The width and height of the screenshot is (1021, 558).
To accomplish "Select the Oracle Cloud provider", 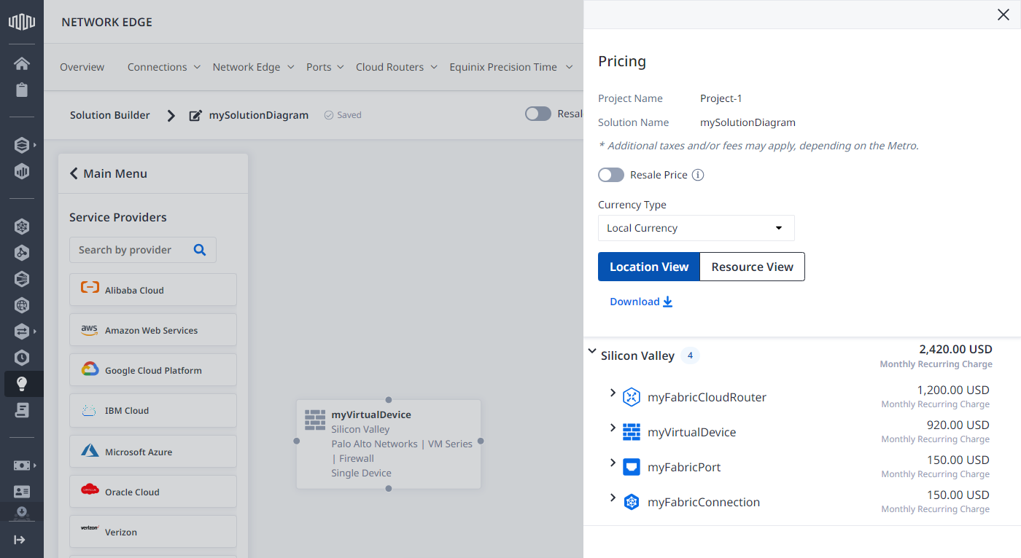I will coord(153,492).
